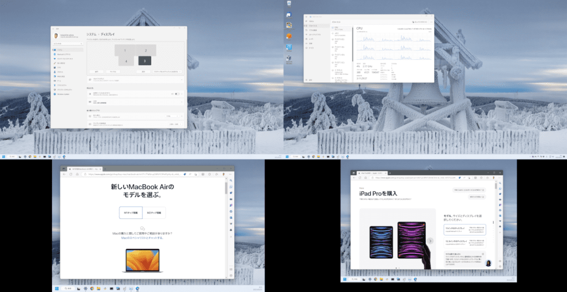Click Start button on MacBook monitor taskbar
567x292 pixels.
[57, 288]
